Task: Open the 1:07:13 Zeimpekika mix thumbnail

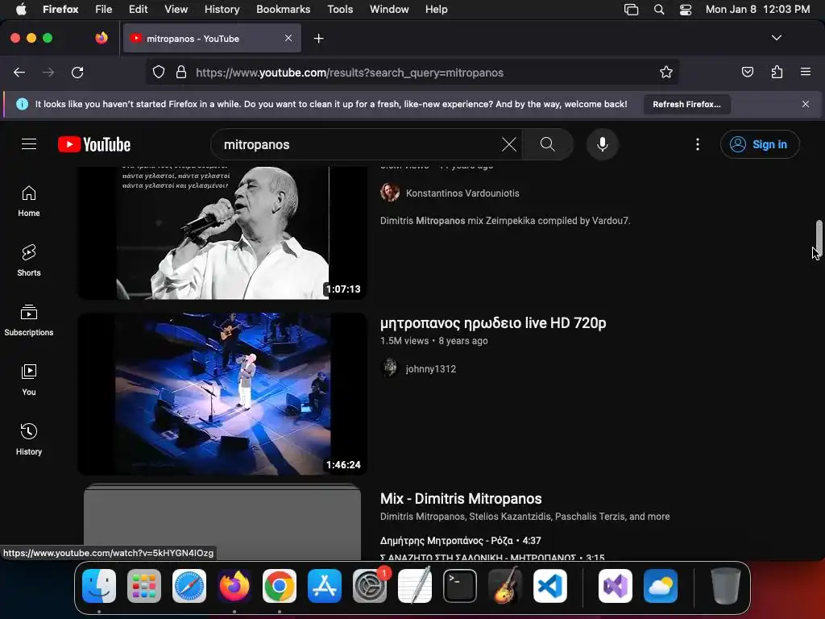Action: tap(222, 232)
